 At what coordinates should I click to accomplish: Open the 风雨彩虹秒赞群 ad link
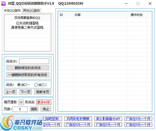(78, 119)
